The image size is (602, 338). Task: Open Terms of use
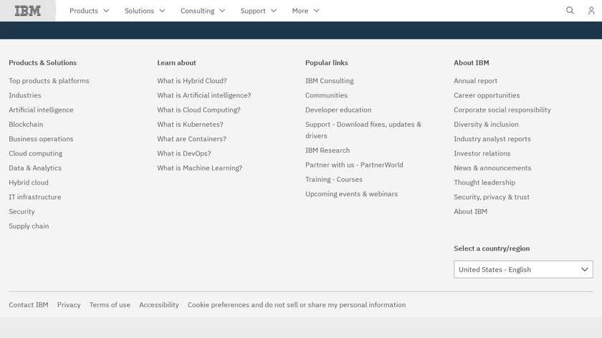pos(110,304)
